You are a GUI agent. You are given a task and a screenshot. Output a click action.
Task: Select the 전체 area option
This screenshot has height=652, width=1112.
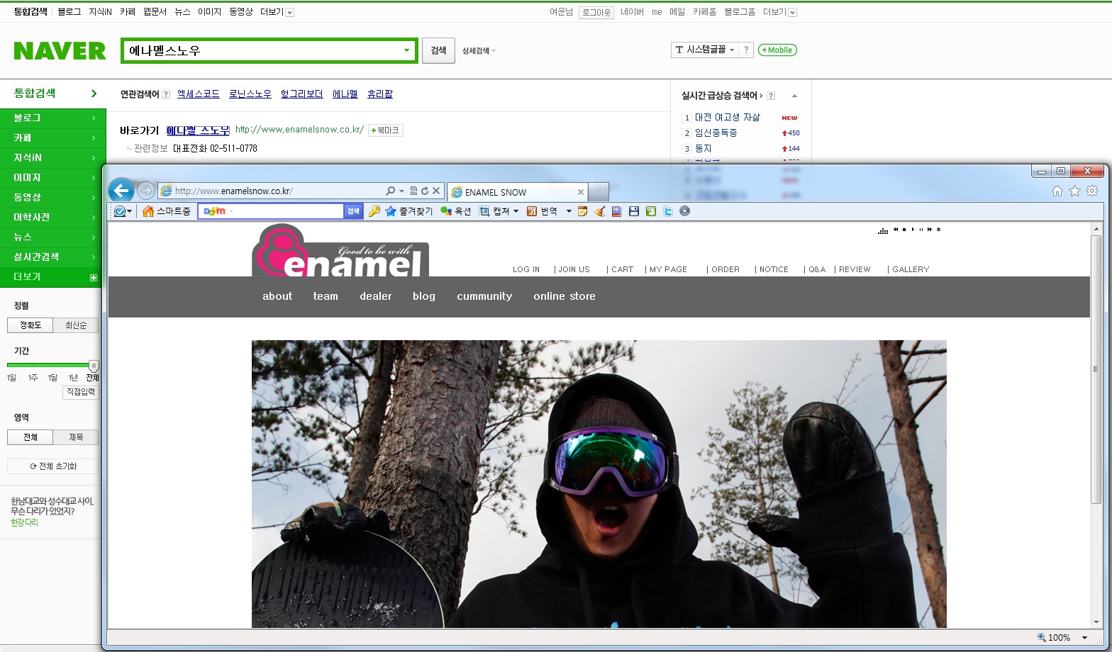pyautogui.click(x=30, y=437)
